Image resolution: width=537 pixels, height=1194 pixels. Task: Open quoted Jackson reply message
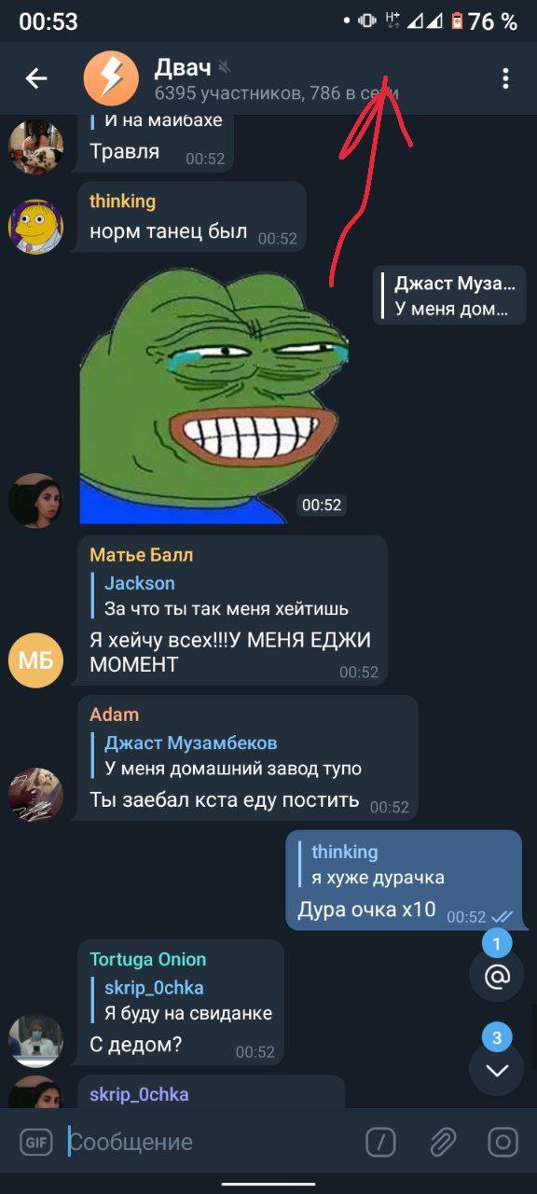pos(227,596)
